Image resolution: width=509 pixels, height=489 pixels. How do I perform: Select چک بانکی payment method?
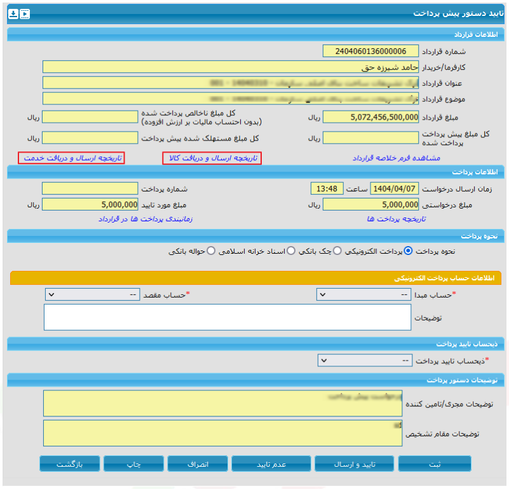(x=337, y=251)
